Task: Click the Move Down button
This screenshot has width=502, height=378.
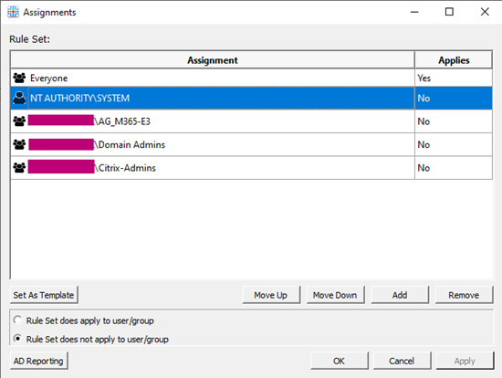Action: coord(335,295)
